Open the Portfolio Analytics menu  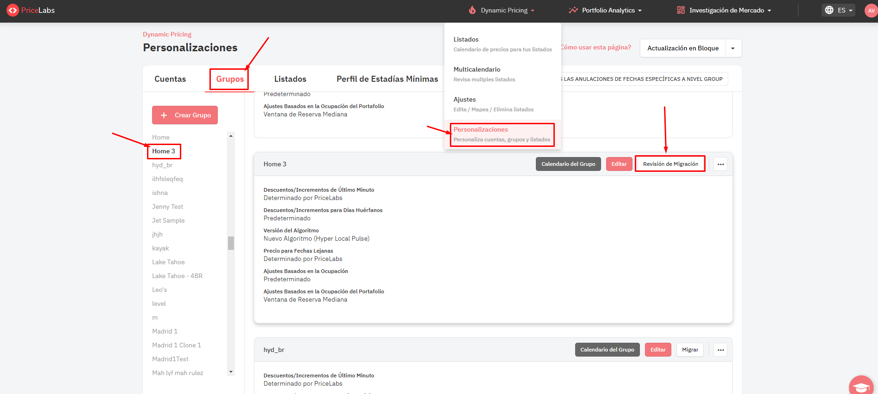click(x=605, y=10)
